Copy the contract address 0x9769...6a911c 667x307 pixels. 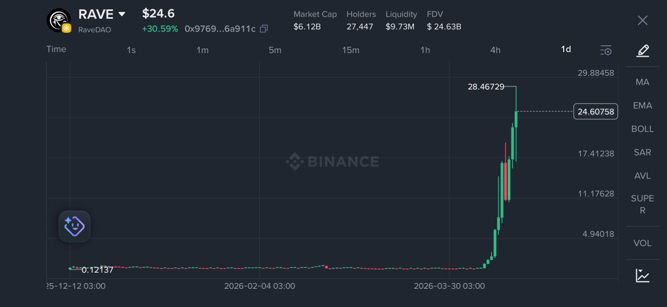[x=264, y=28]
